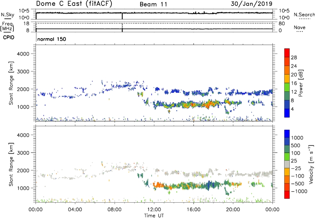This screenshot has height=218, width=315.
Task: Select the 16–20 dB yellow Power color segment
Action: pyautogui.click(x=287, y=79)
